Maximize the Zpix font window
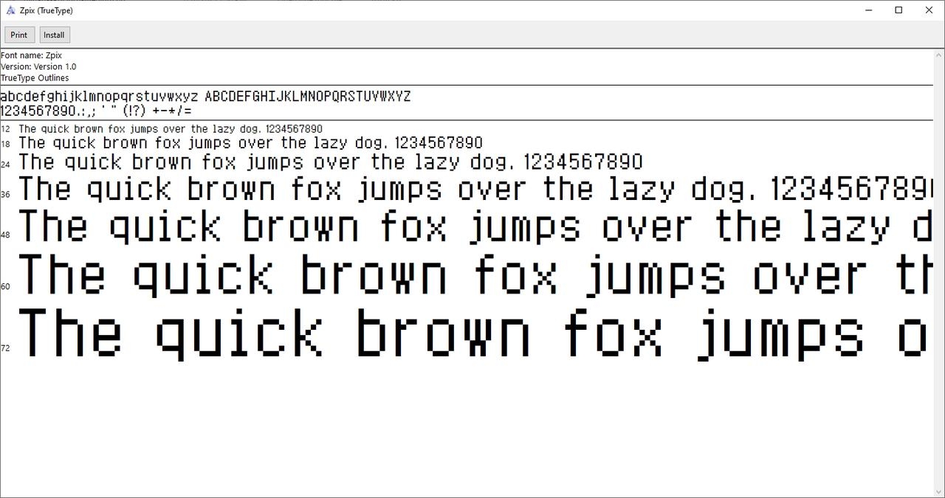This screenshot has width=945, height=498. pyautogui.click(x=898, y=10)
